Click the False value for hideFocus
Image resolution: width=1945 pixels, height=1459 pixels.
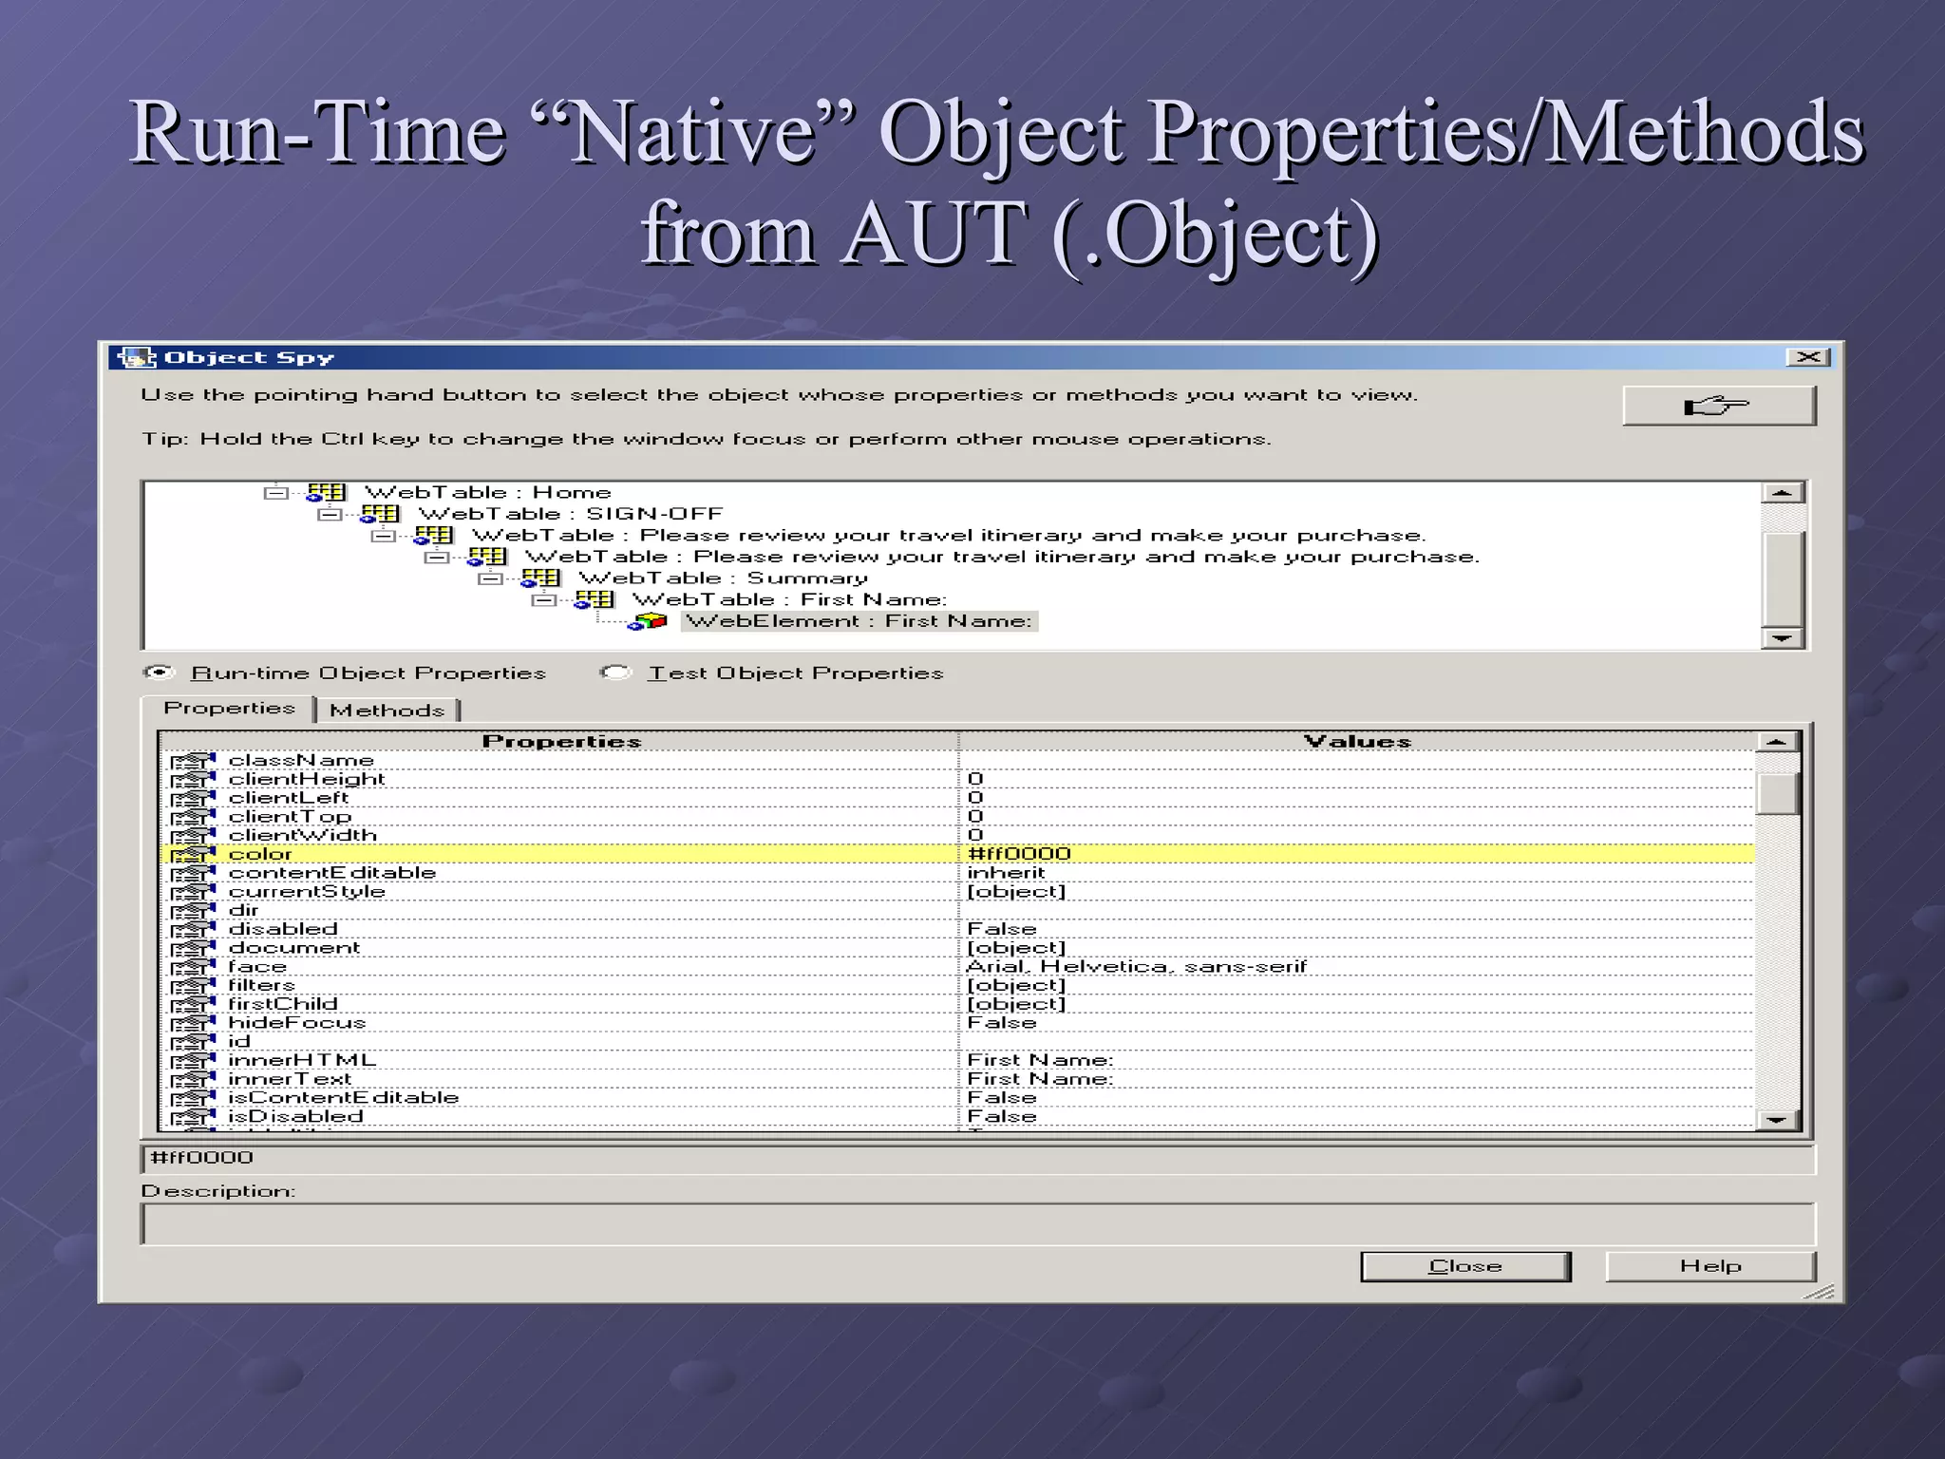tap(1001, 1023)
